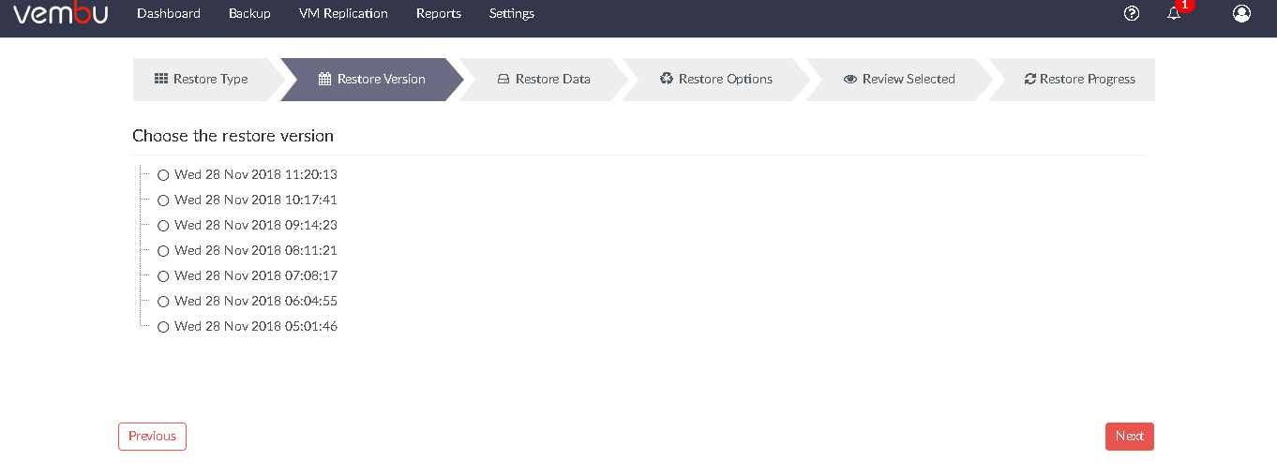Go to the Review Selected step
Screen dimensions: 1277x475
pos(899,79)
